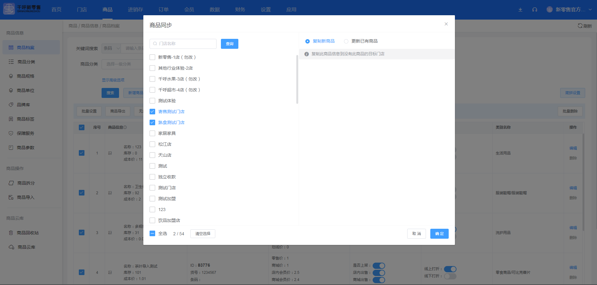
Task: Click the headset support icon in top bar
Action: click(x=535, y=9)
